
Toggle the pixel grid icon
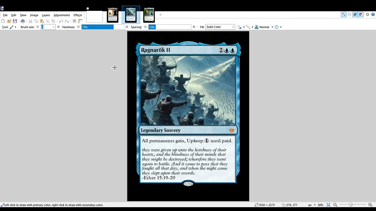tap(75, 21)
